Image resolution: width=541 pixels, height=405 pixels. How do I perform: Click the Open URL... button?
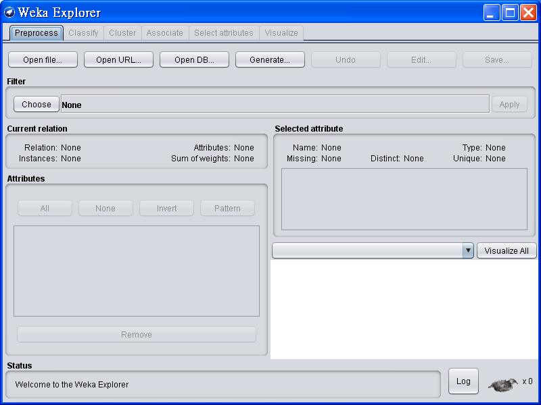click(119, 59)
